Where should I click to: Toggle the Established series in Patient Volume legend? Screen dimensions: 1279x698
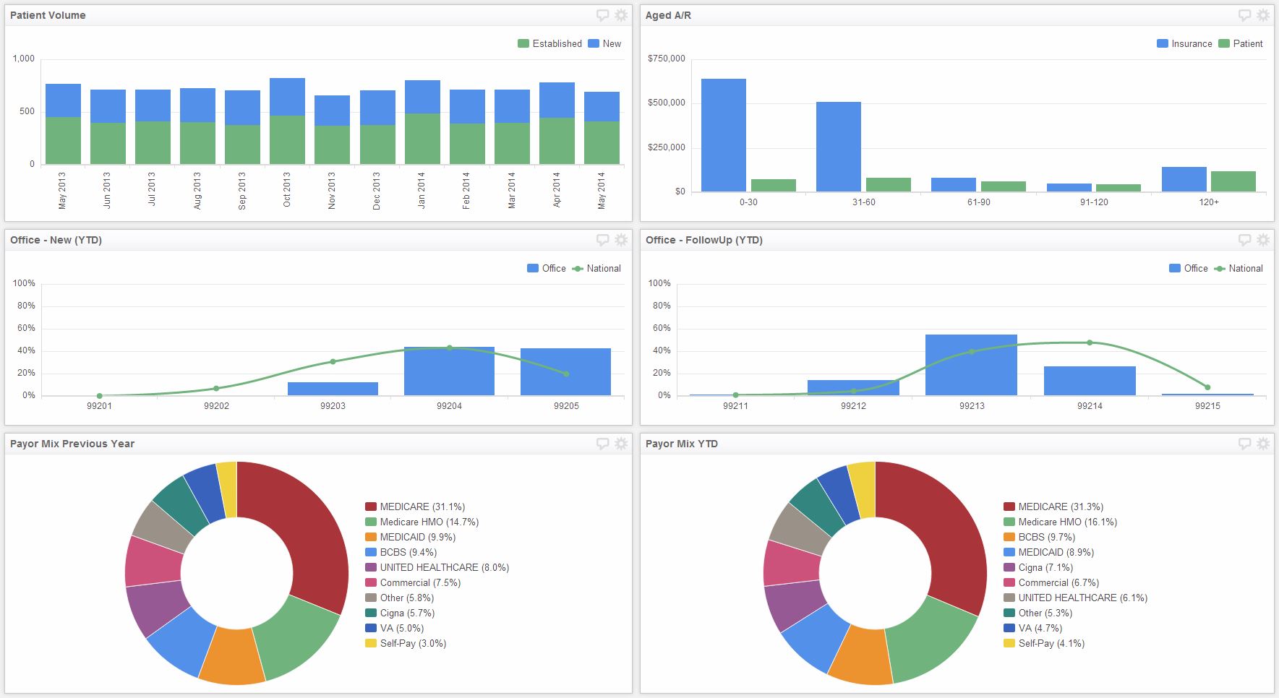557,43
